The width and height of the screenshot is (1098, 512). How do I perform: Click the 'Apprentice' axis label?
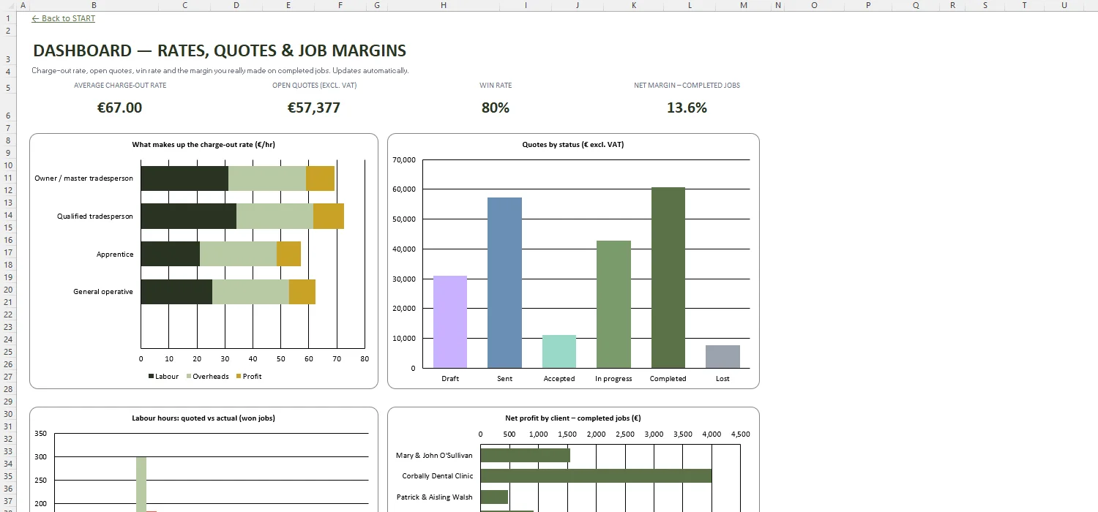point(115,255)
